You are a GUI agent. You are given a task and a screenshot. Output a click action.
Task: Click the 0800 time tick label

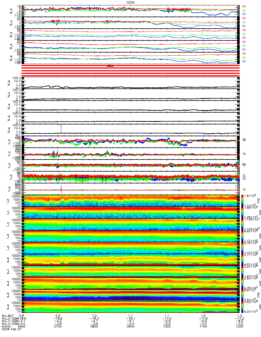[x=94, y=327]
